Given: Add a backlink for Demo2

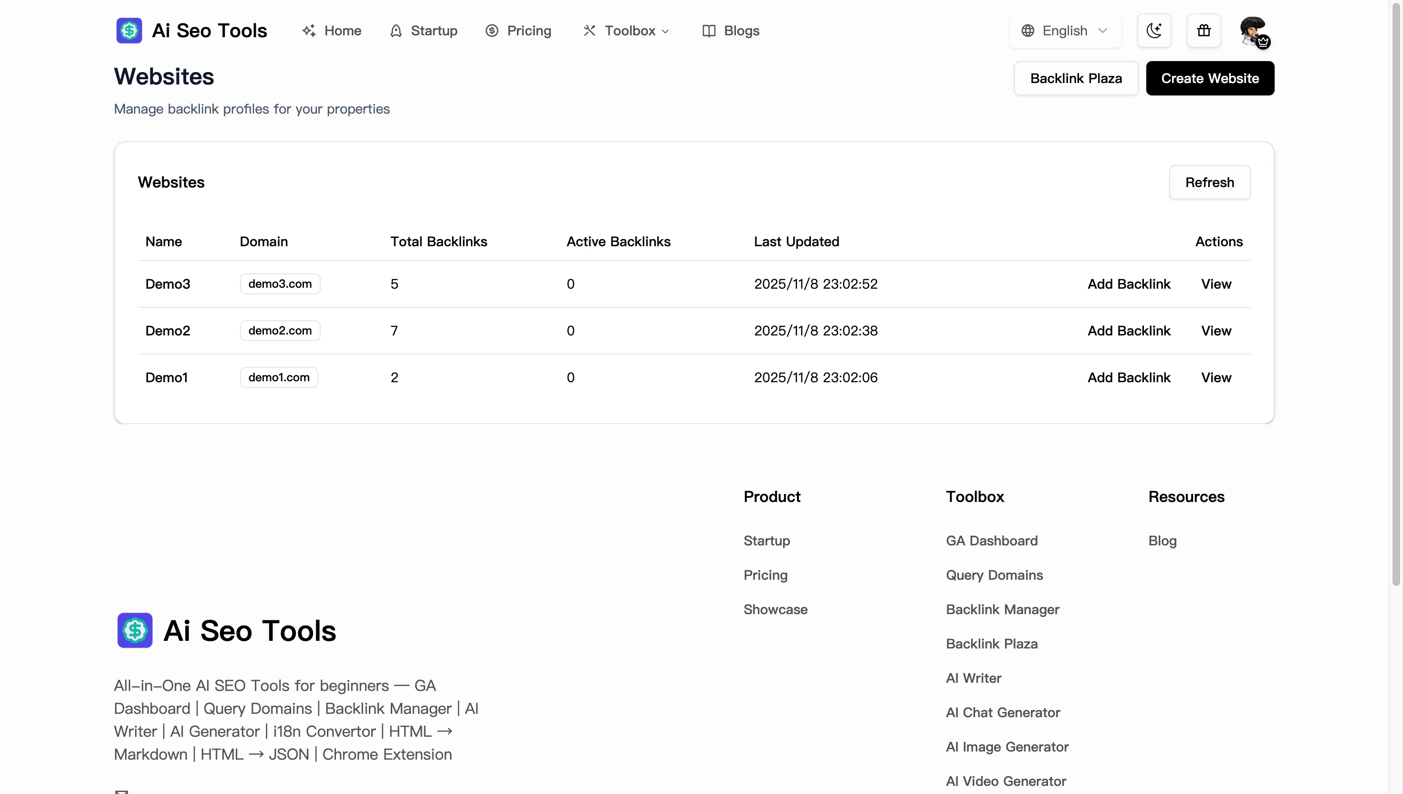Looking at the screenshot, I should point(1129,331).
